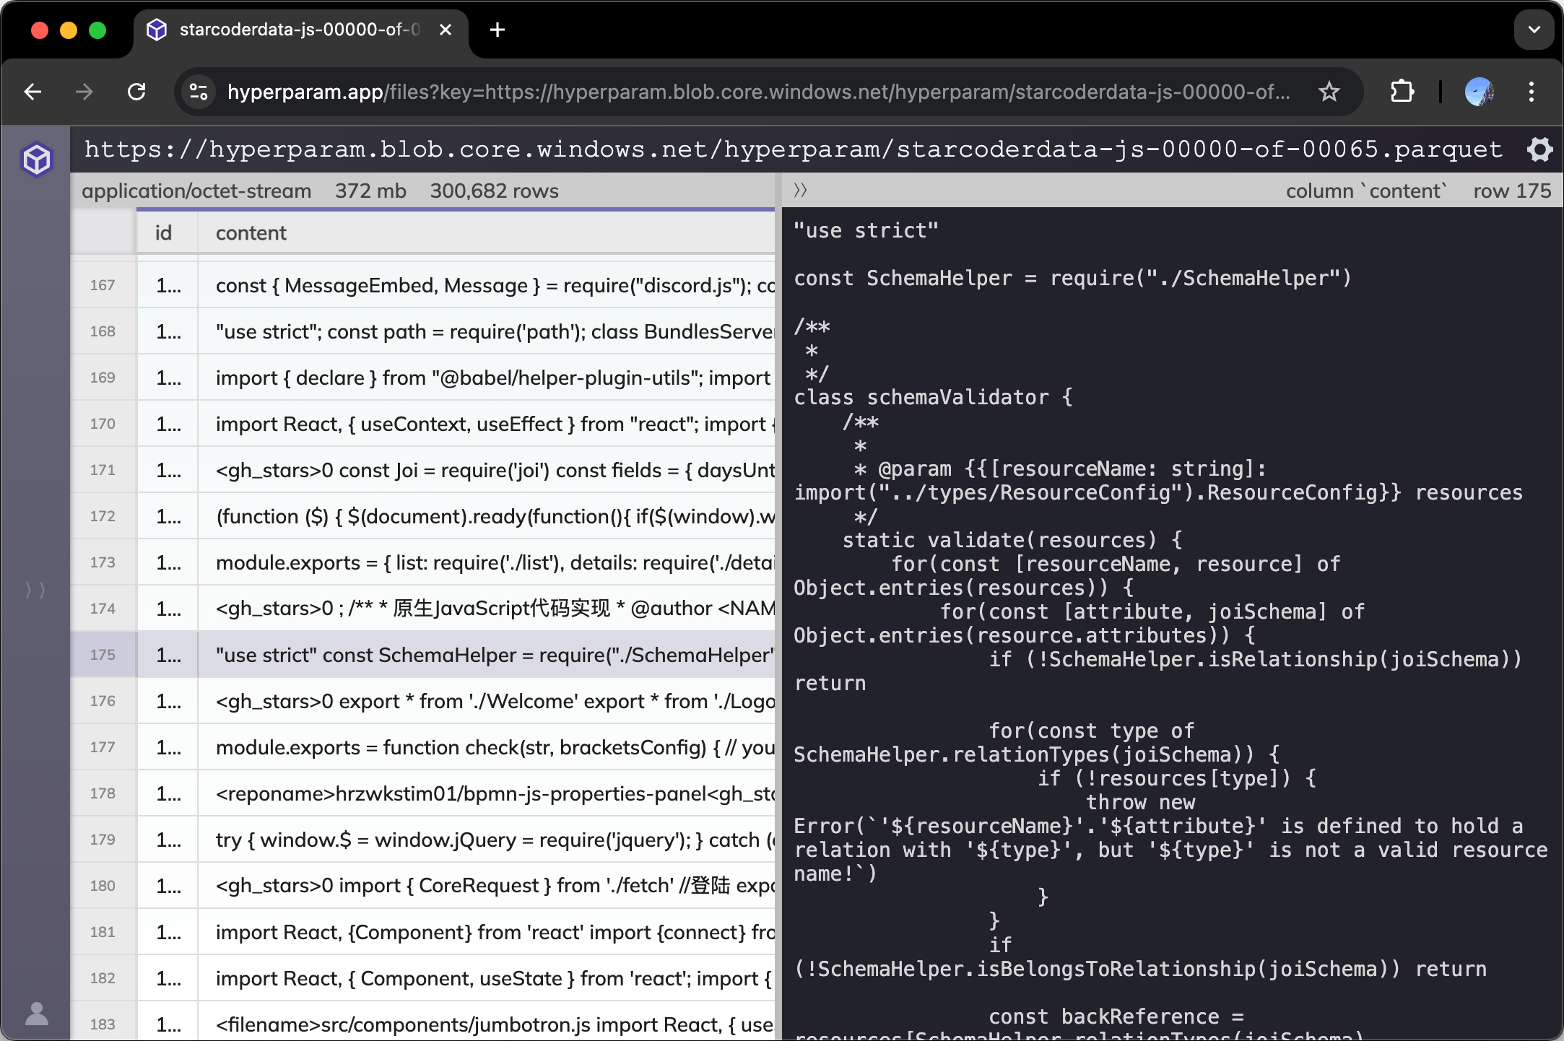1564x1041 pixels.
Task: Click the id column header
Action: click(164, 233)
